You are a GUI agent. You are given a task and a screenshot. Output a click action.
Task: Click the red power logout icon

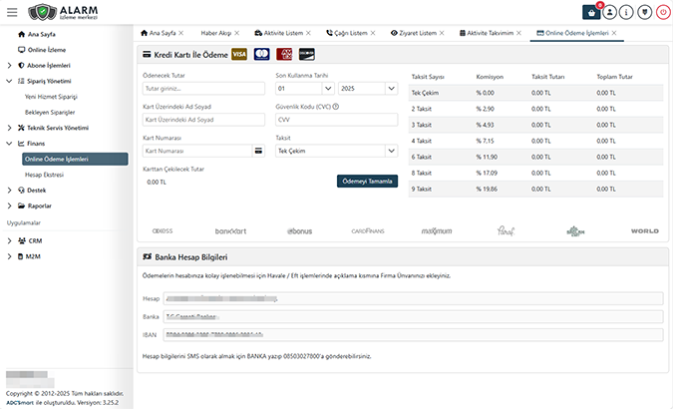[661, 13]
